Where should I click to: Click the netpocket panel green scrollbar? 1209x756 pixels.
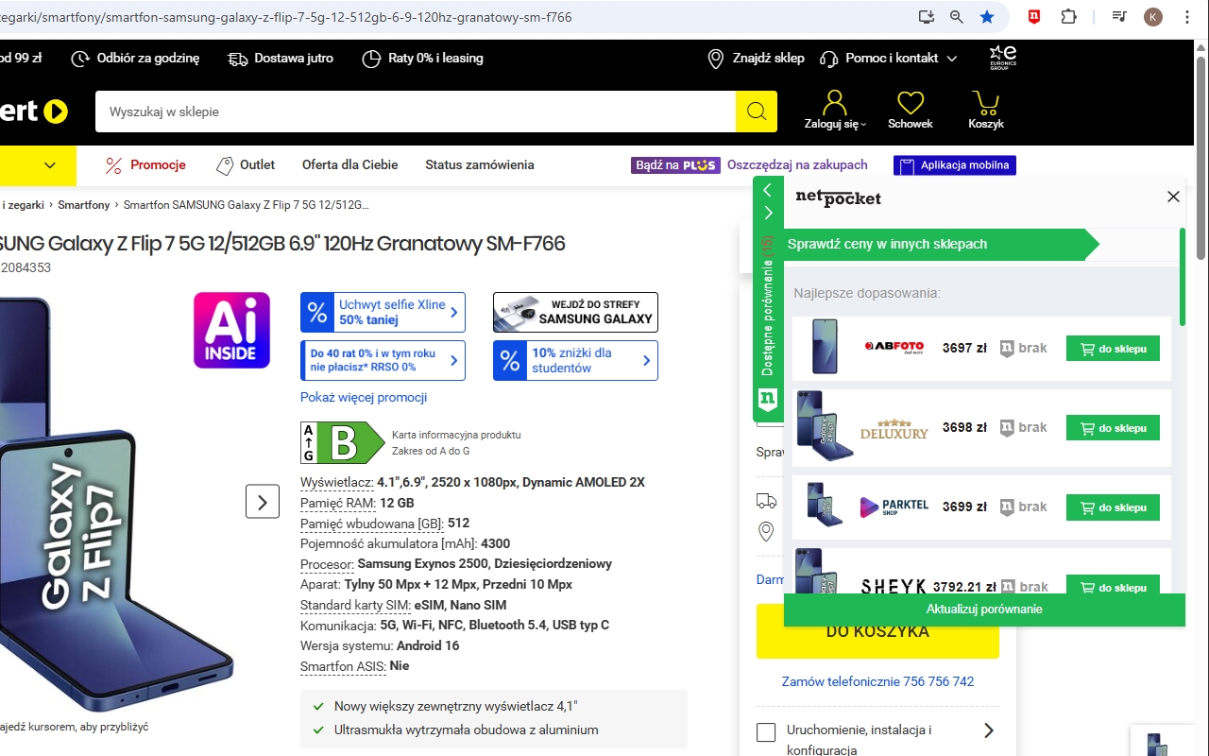point(1182,276)
